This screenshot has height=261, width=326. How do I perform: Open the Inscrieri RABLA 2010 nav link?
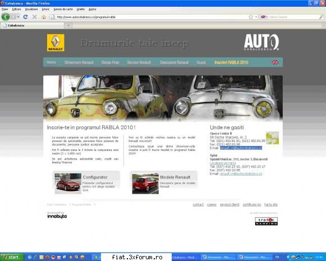231,62
